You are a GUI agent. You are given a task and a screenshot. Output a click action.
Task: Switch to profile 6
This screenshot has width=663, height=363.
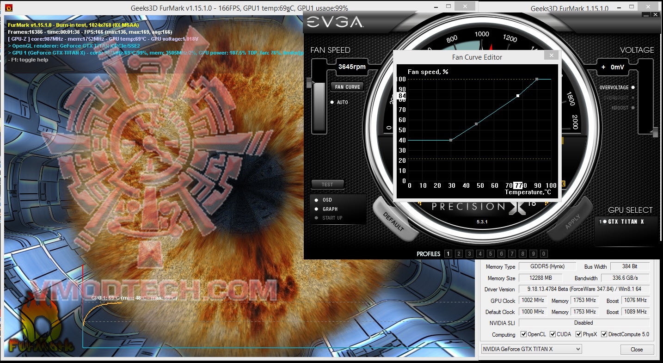point(501,253)
